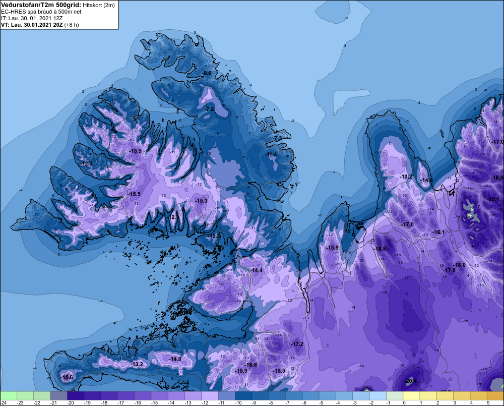
Task: Click the -14 legend color swatch
Action: click(176, 395)
